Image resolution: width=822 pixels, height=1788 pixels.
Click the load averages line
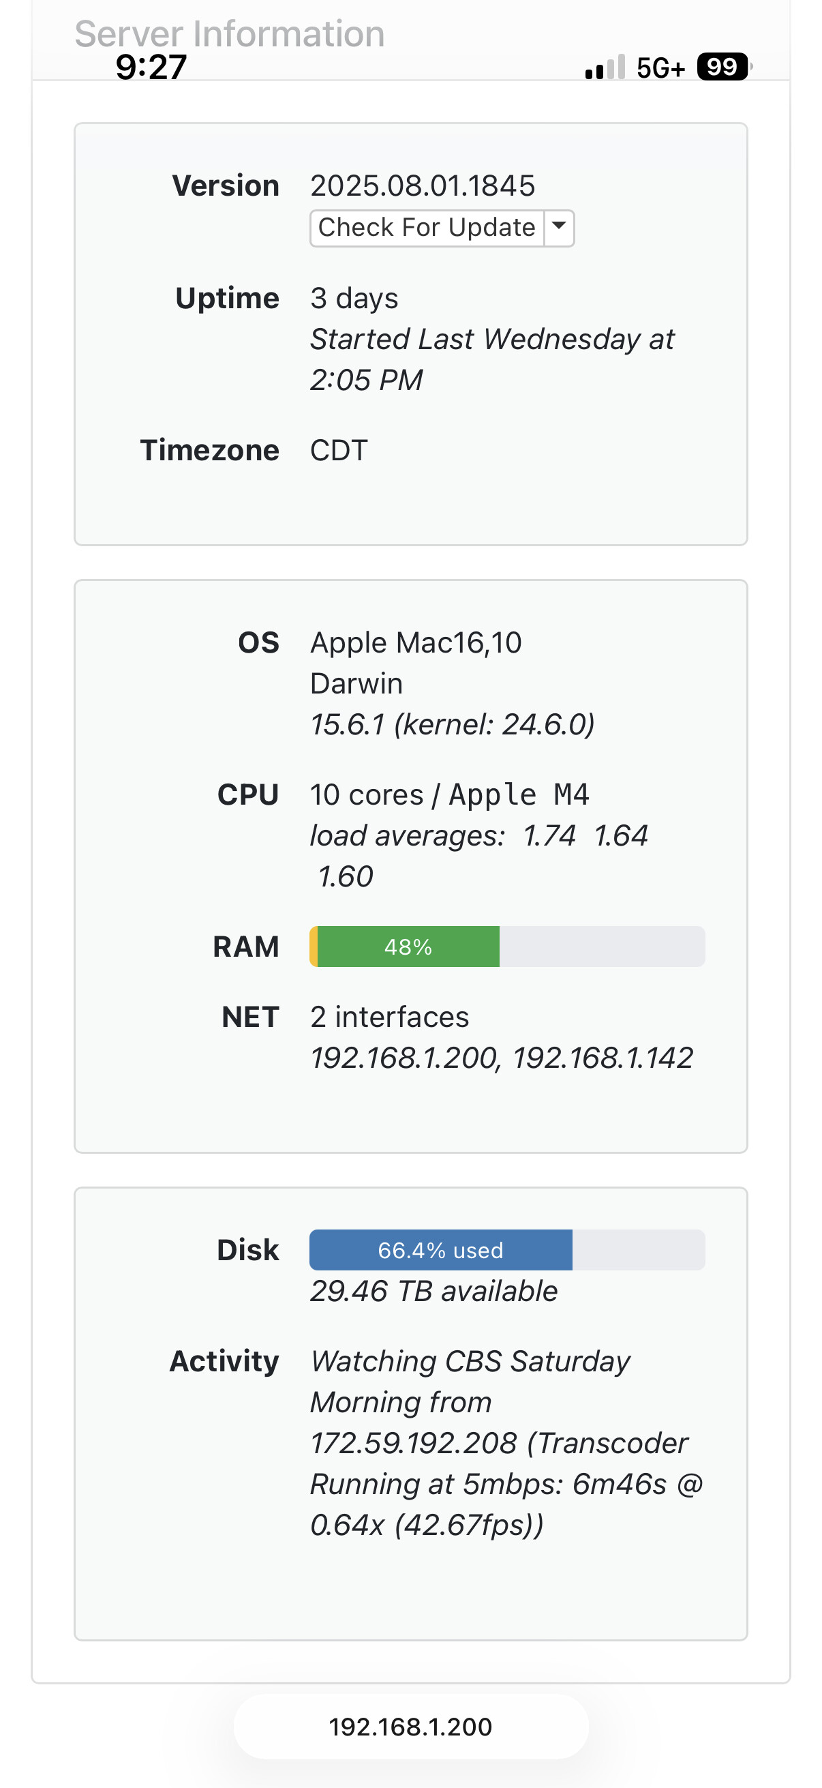pyautogui.click(x=478, y=836)
